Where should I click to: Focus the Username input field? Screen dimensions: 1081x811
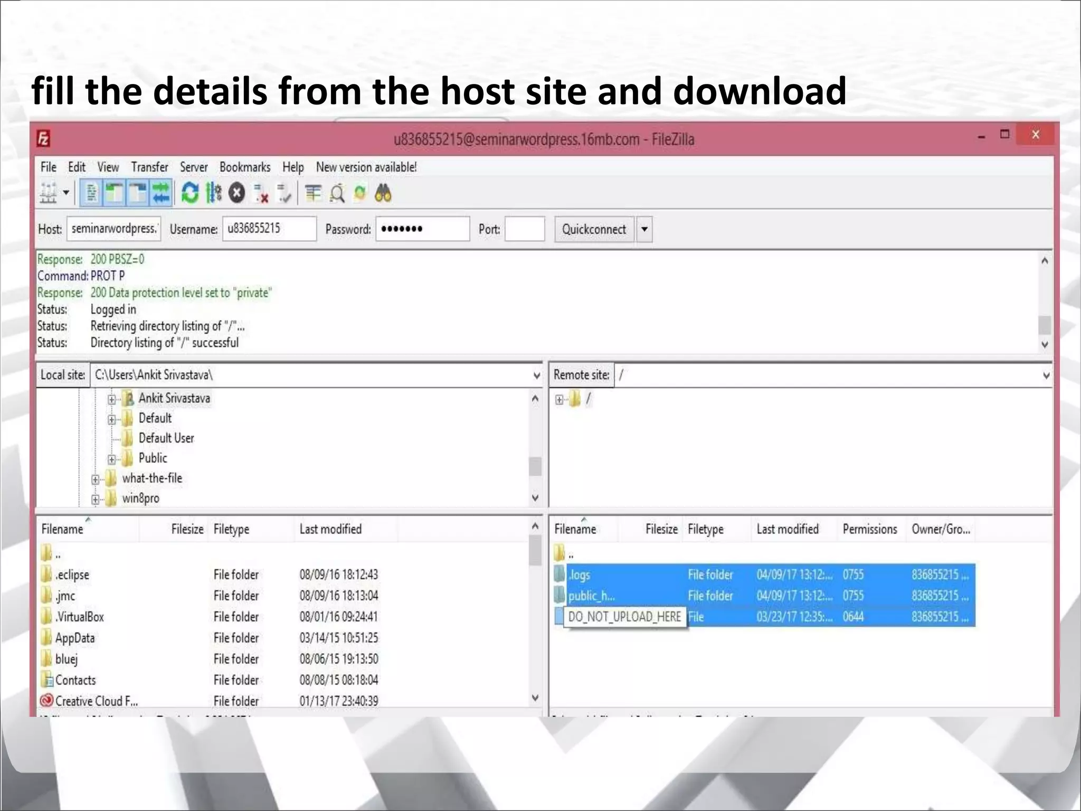pyautogui.click(x=269, y=229)
